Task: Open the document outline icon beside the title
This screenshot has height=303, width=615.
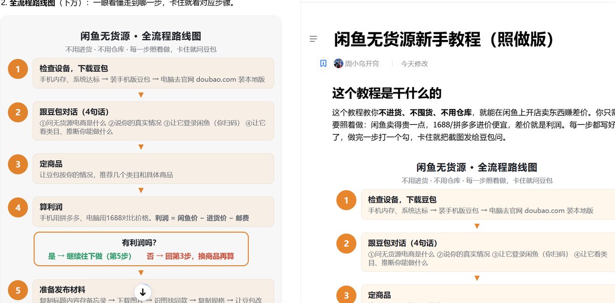Action: 314,39
